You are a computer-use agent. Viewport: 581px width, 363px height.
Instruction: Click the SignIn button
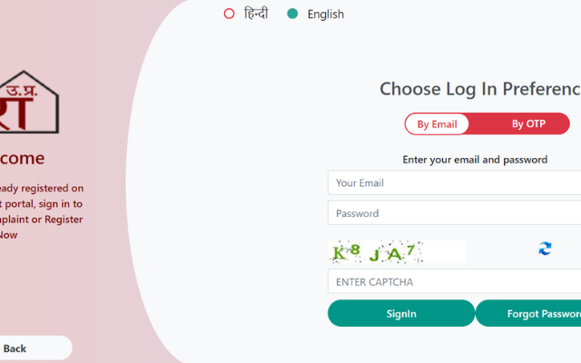pos(401,313)
